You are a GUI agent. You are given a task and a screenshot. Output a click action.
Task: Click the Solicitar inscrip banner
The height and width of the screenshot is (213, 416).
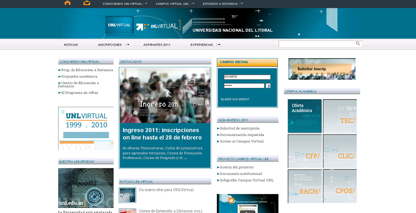[x=322, y=69]
